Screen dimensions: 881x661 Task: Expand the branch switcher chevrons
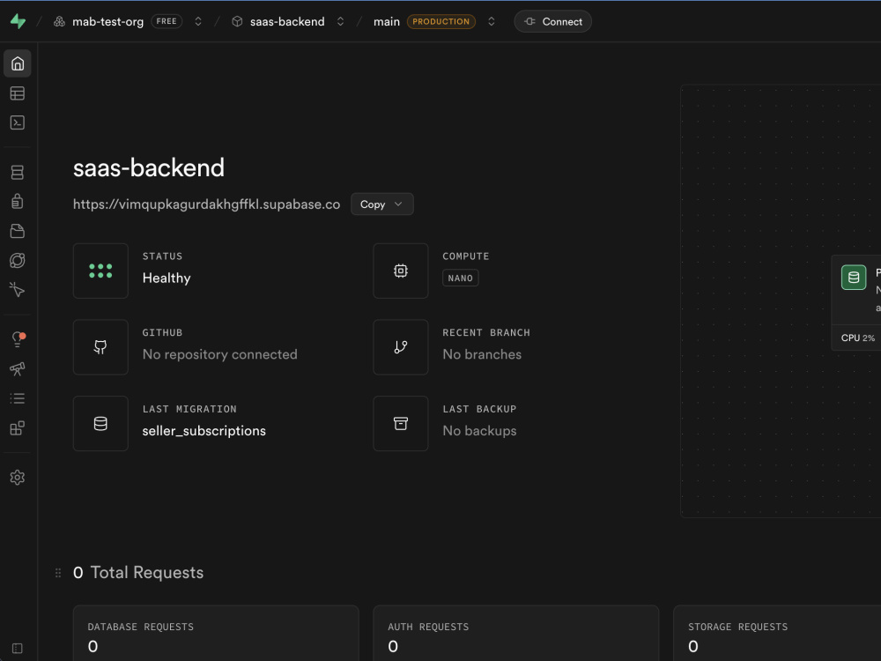(491, 21)
